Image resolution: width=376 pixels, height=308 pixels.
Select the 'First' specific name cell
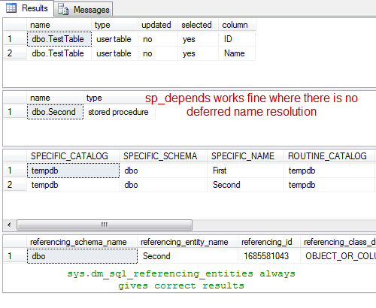click(x=246, y=171)
